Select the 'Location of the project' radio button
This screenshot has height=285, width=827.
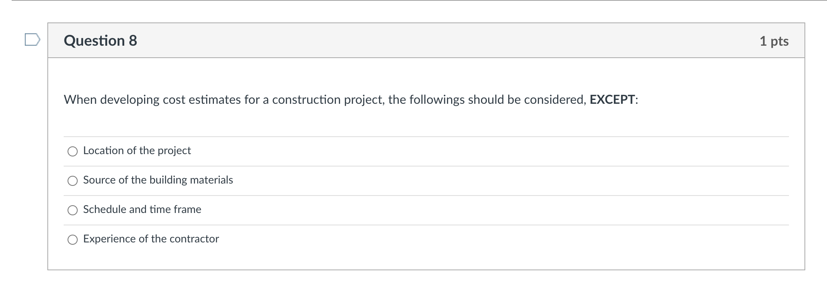point(72,151)
